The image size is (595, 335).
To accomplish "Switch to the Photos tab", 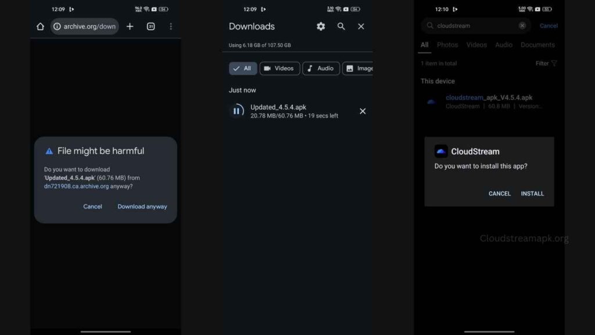I will point(447,45).
